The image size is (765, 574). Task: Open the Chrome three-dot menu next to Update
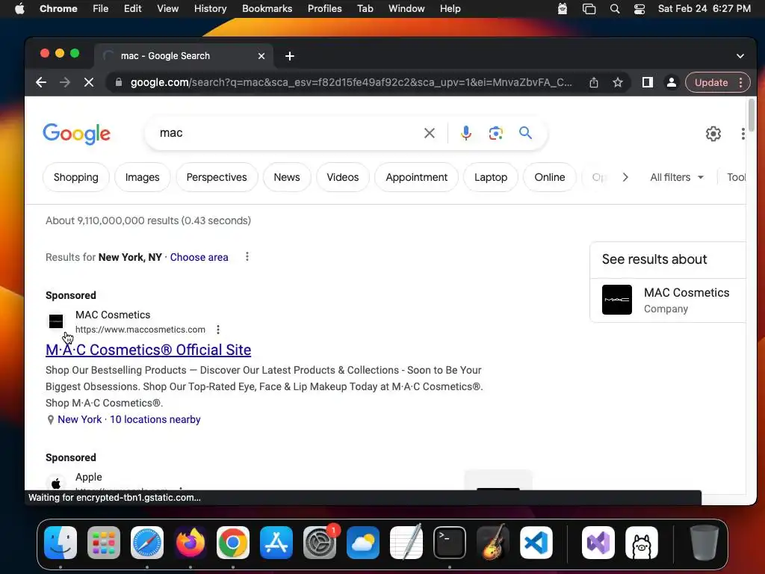(x=740, y=82)
